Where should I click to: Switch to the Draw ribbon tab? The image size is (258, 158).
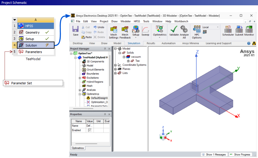pos(104,43)
